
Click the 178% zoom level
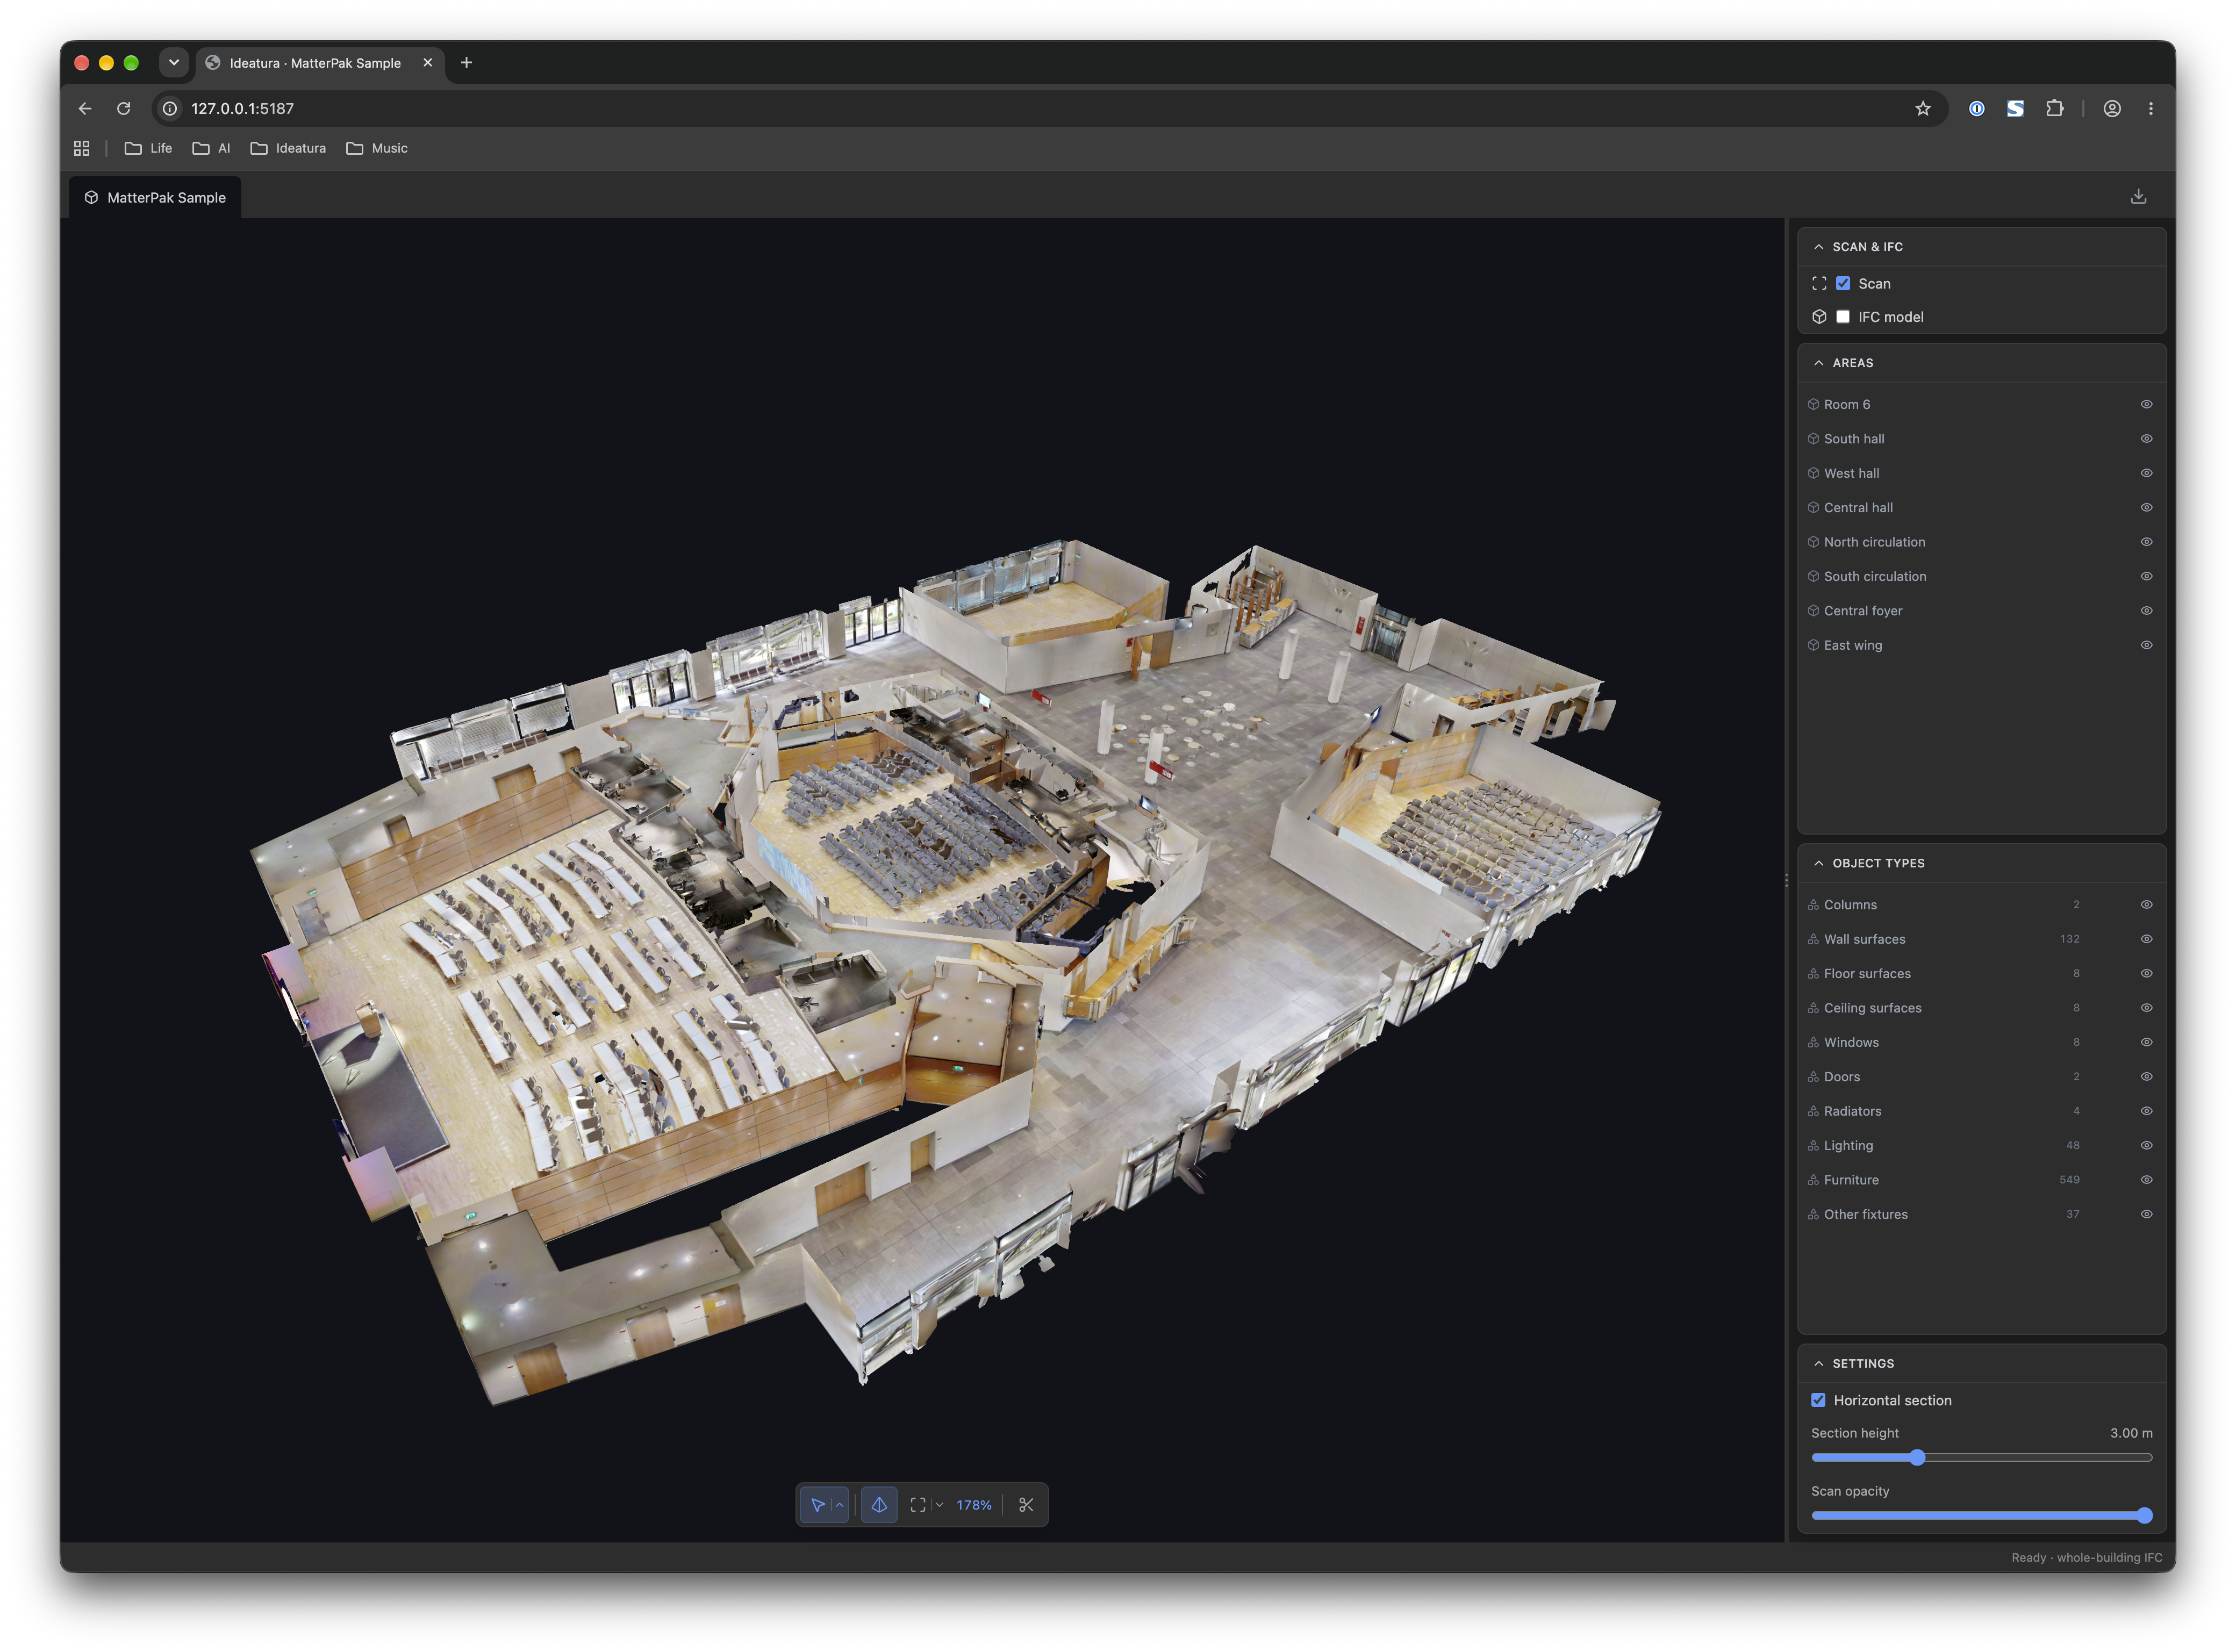(x=974, y=1505)
